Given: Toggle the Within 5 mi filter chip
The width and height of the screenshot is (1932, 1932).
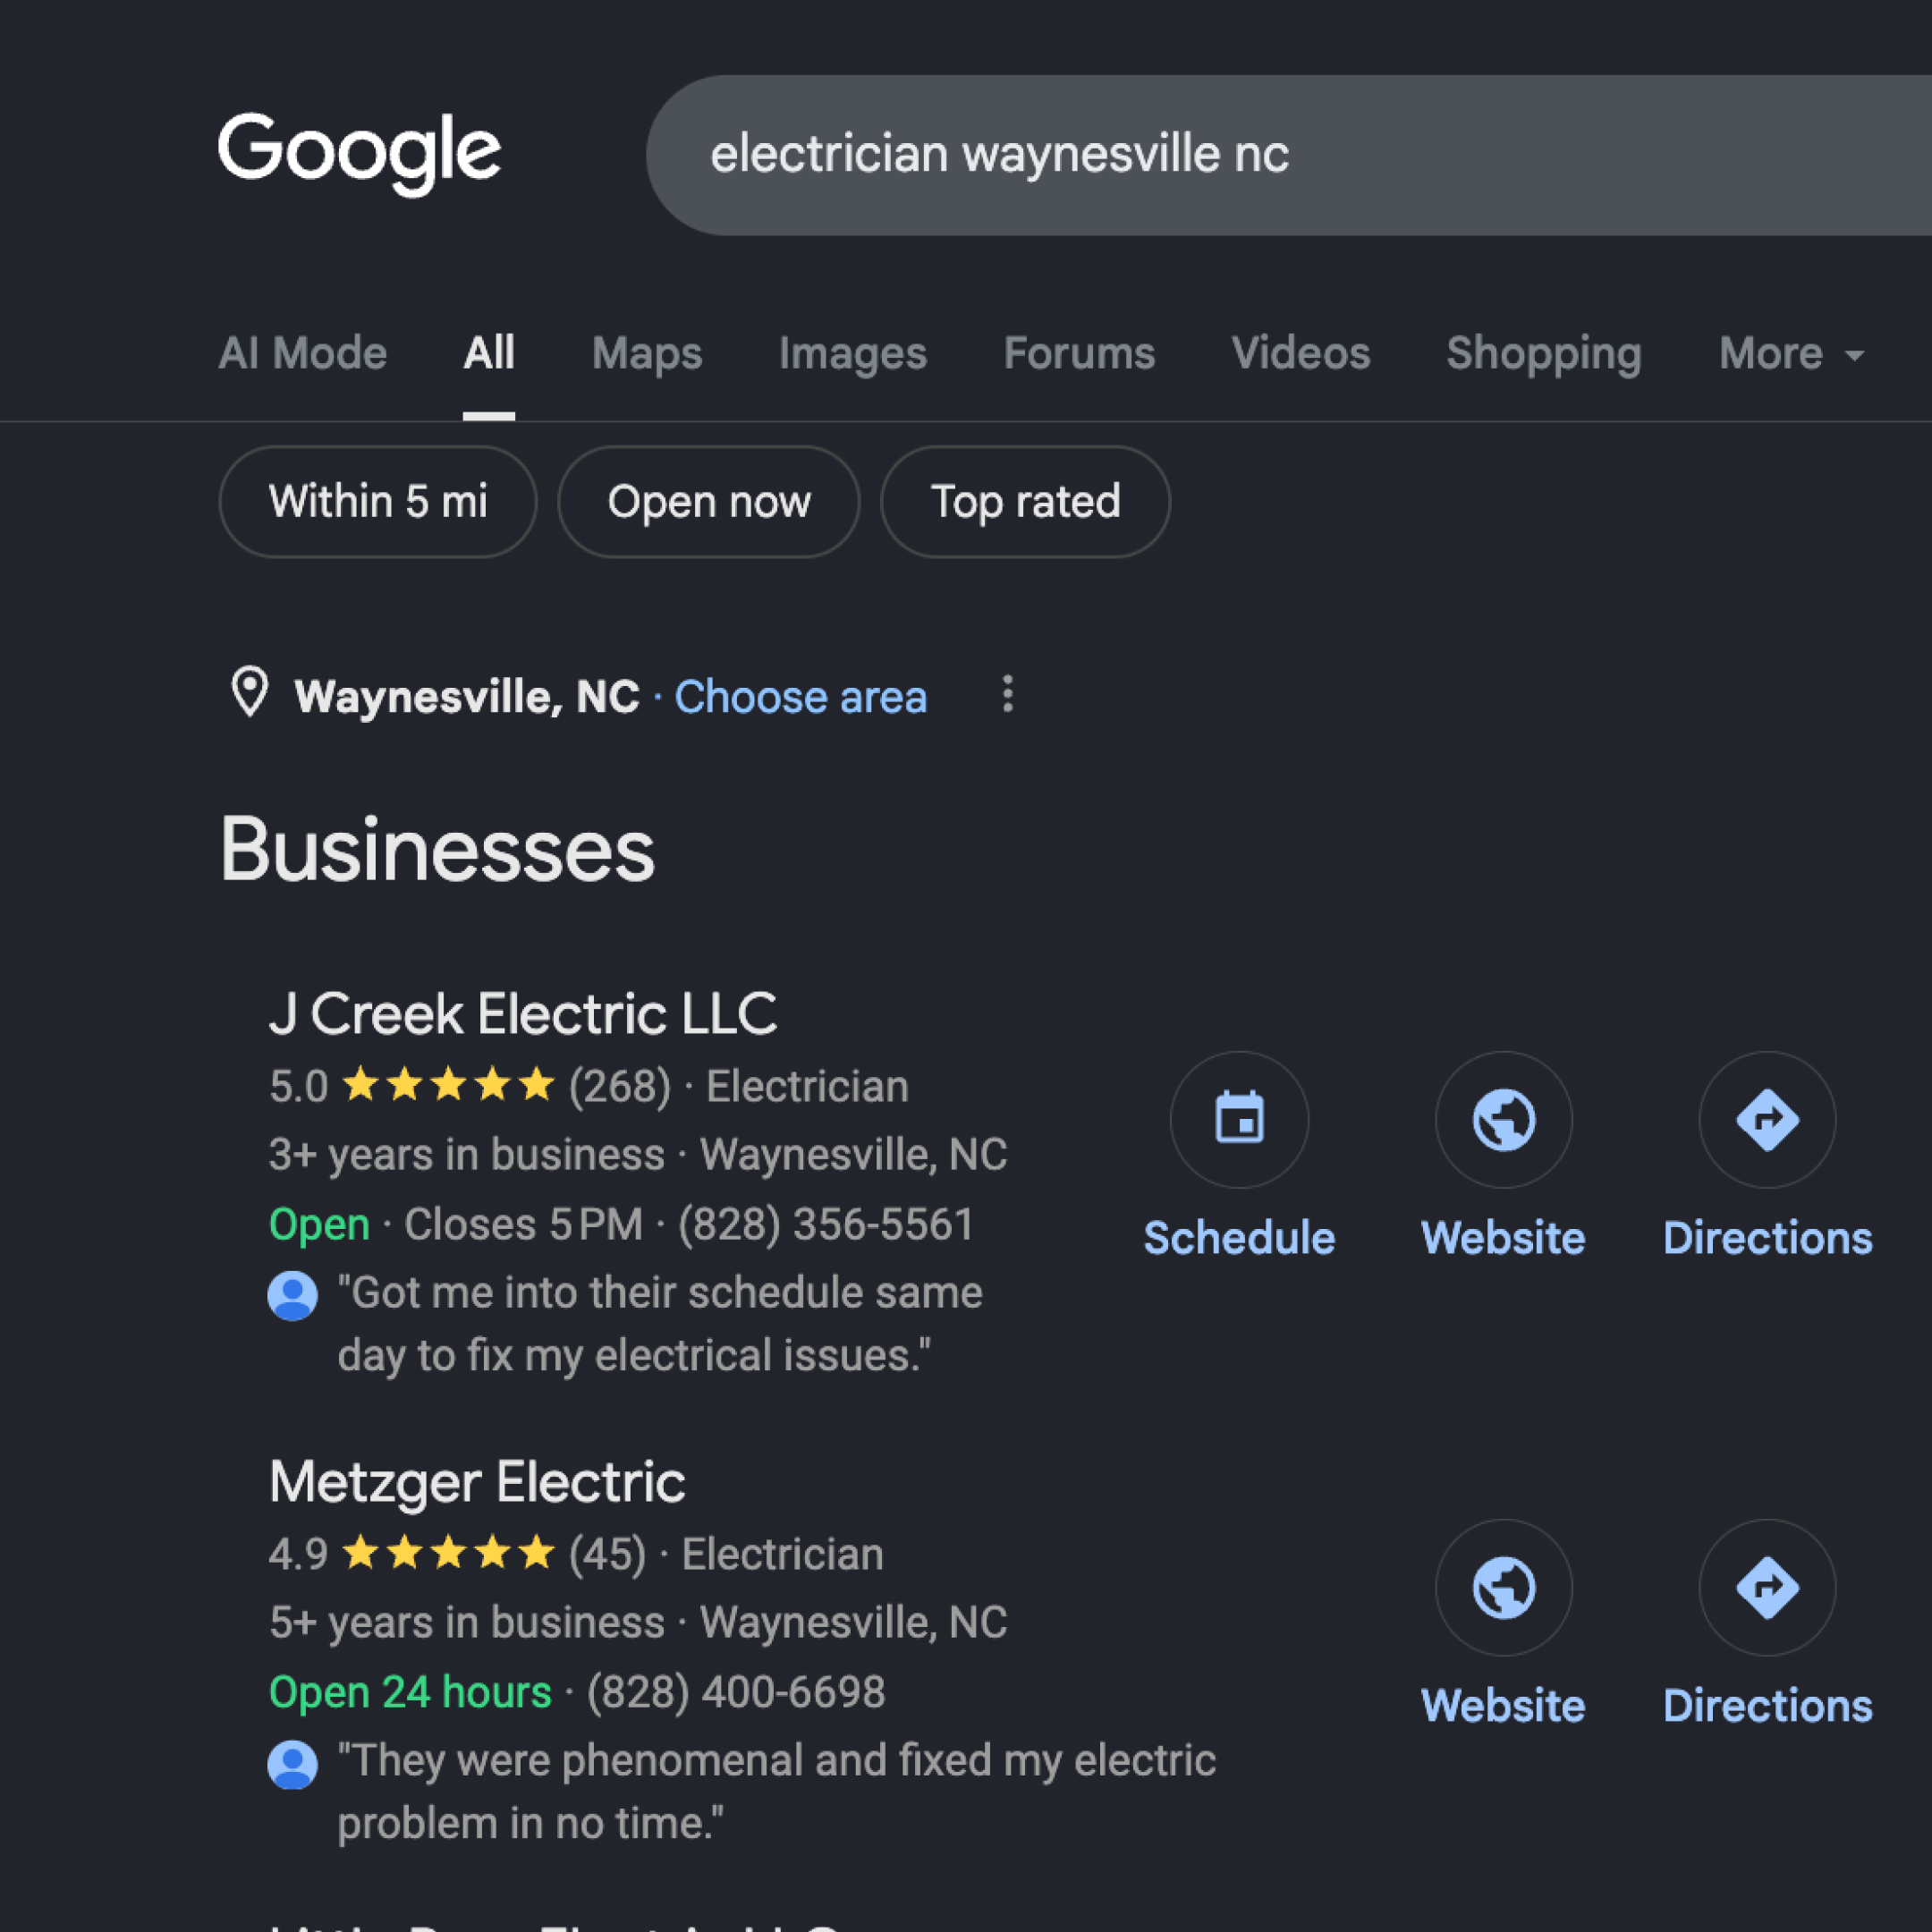Looking at the screenshot, I should click(378, 501).
